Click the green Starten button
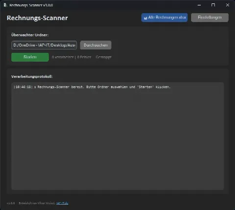The height and width of the screenshot is (210, 235). click(x=30, y=57)
